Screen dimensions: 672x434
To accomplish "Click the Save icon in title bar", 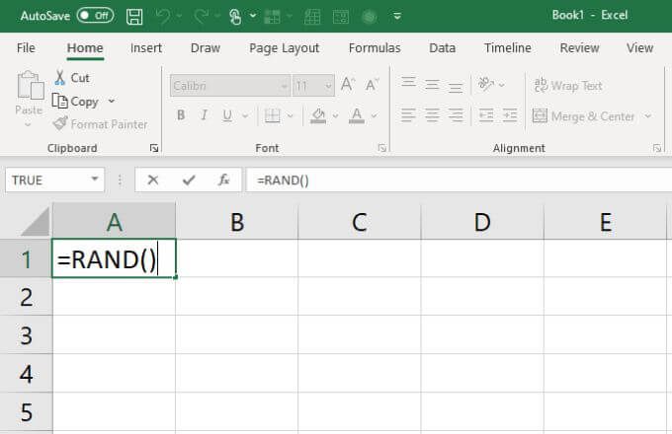I will tap(135, 17).
